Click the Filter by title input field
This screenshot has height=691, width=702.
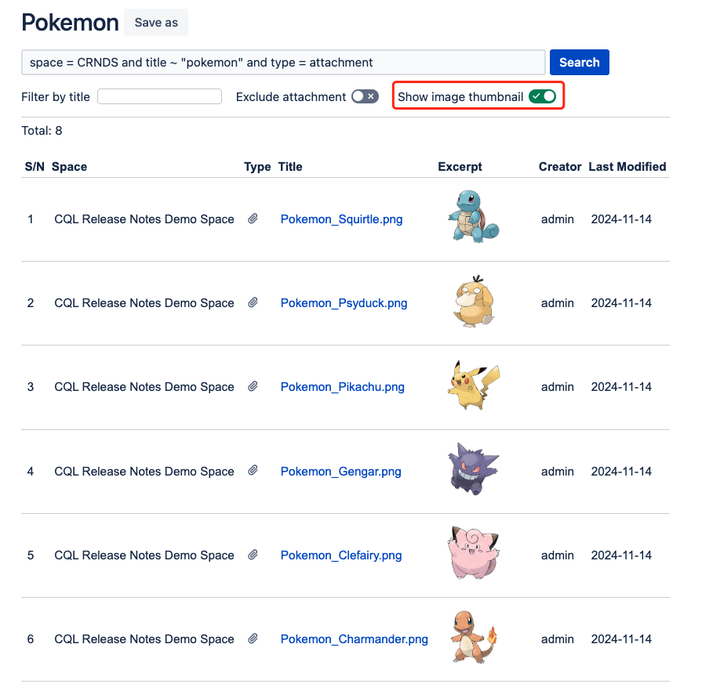pos(160,97)
